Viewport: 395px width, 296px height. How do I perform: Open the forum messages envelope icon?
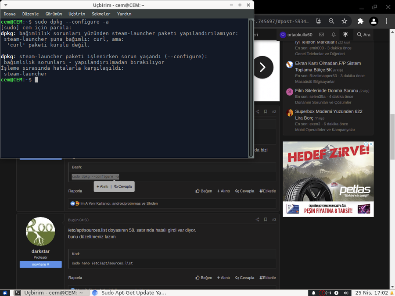(x=321, y=35)
